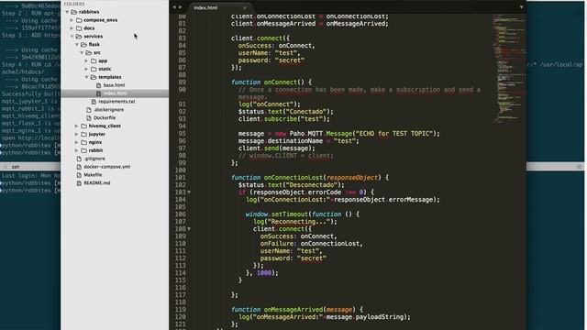The width and height of the screenshot is (587, 330).
Task: Expand the nginx folder arrow
Action: (x=77, y=143)
